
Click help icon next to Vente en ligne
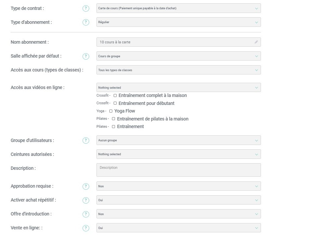tap(86, 228)
